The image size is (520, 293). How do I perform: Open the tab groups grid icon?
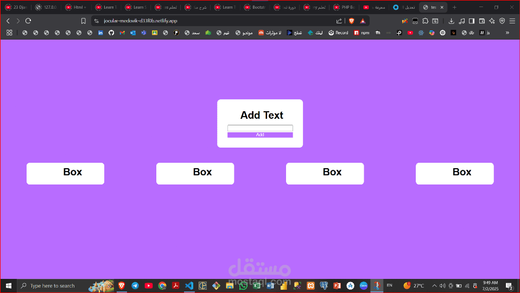(9, 33)
